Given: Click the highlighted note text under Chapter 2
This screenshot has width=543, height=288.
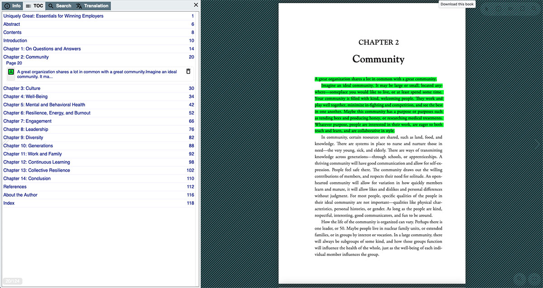Looking at the screenshot, I should [x=97, y=74].
